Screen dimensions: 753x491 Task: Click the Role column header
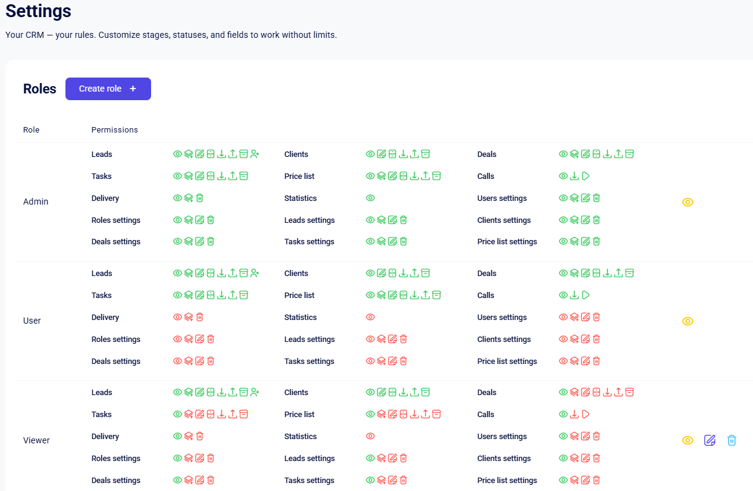pyautogui.click(x=31, y=130)
